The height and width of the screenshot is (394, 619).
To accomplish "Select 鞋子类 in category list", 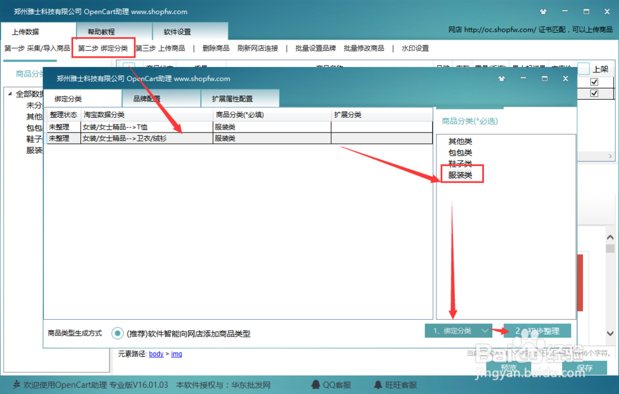I will (x=461, y=163).
